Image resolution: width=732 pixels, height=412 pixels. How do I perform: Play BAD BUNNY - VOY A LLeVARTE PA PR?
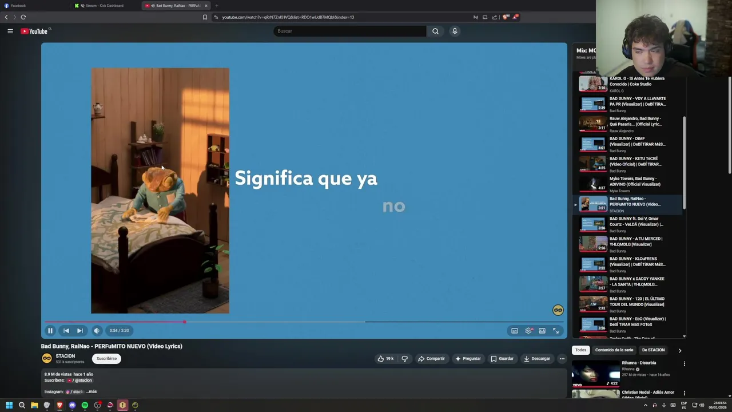(x=629, y=104)
